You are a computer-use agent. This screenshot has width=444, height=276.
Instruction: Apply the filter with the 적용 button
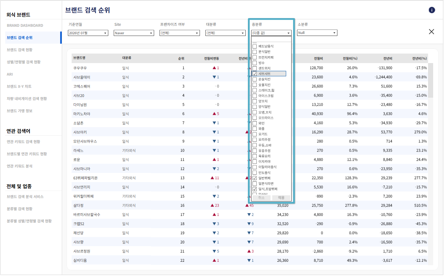281,198
